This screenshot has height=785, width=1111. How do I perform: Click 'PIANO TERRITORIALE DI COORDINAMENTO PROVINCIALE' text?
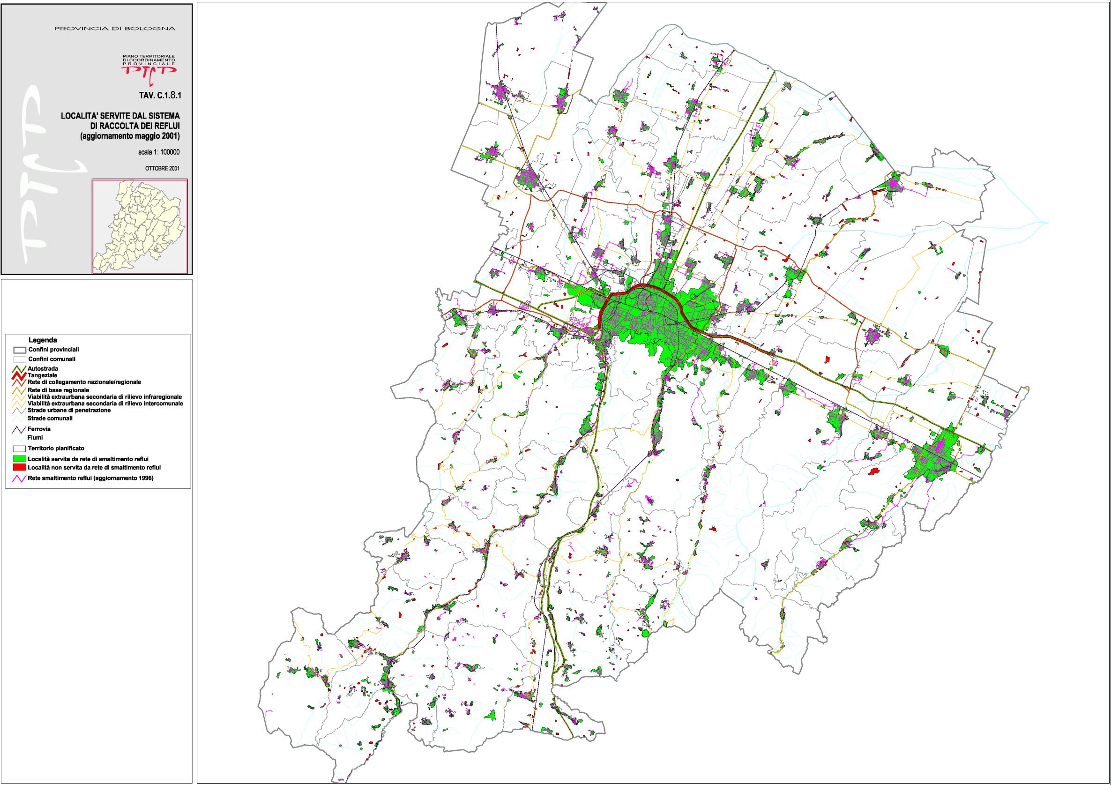point(149,60)
